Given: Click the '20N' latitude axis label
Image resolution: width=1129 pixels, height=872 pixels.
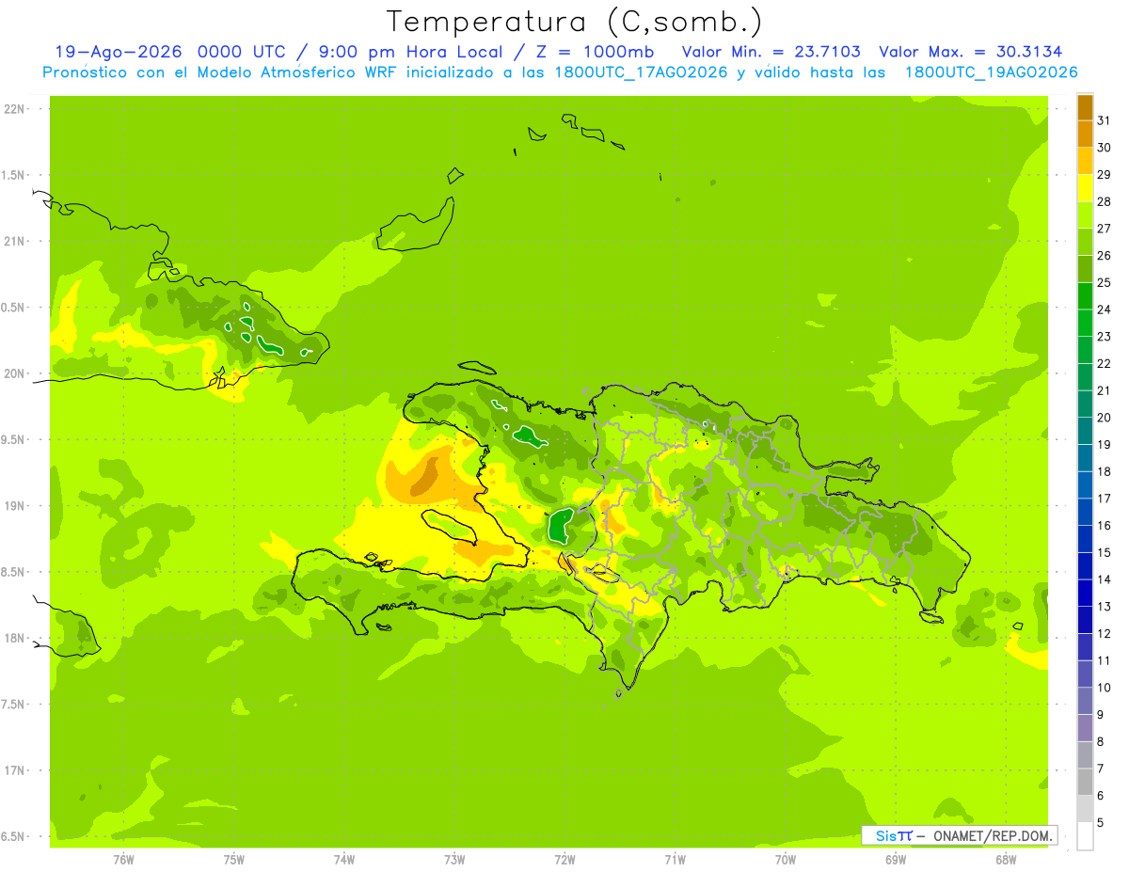Looking at the screenshot, I should point(14,373).
